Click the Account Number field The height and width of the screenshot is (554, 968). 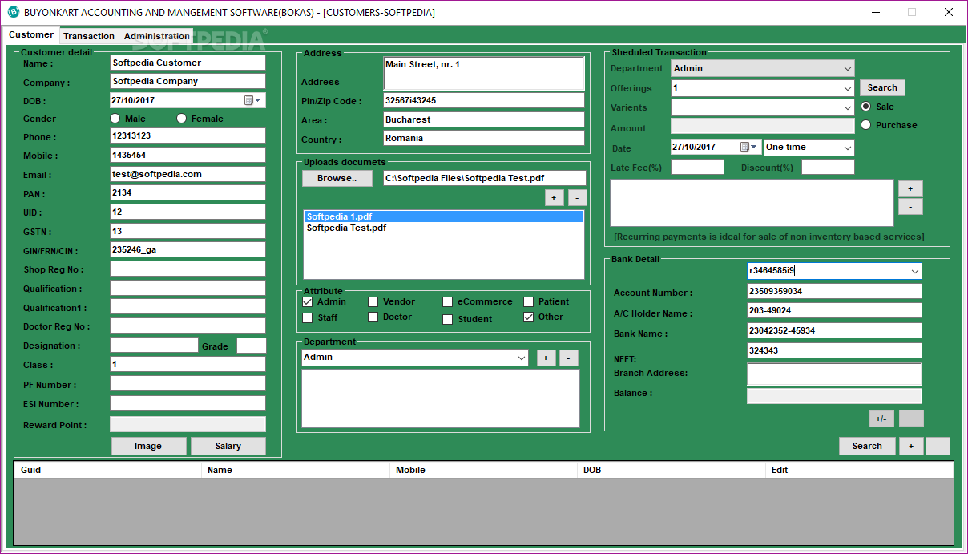[x=834, y=291]
